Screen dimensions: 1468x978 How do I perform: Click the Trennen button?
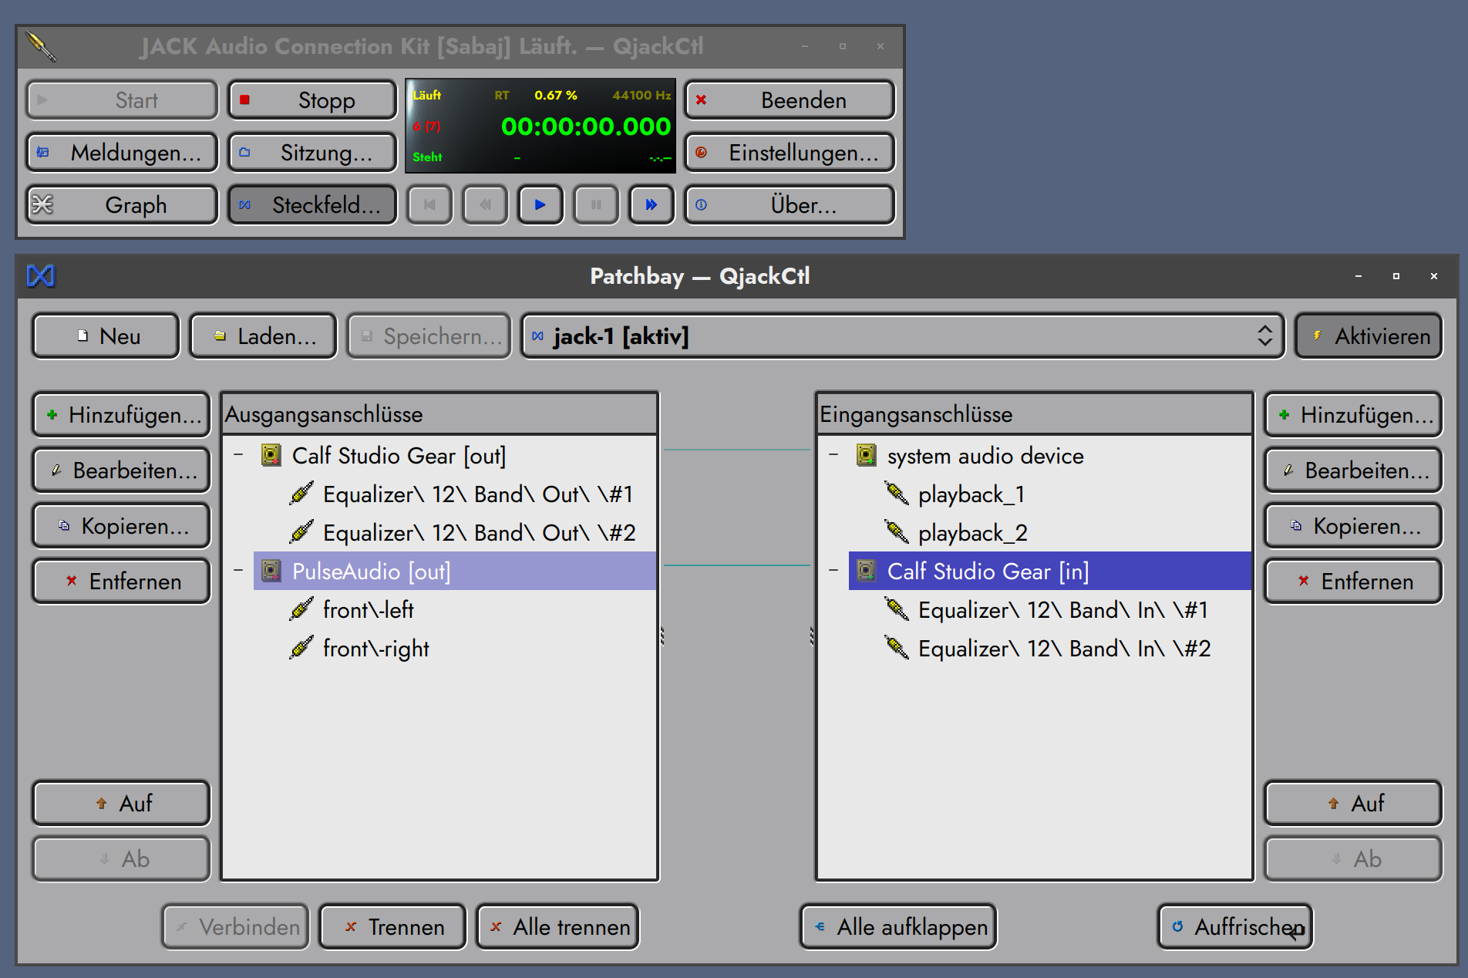pos(392,927)
